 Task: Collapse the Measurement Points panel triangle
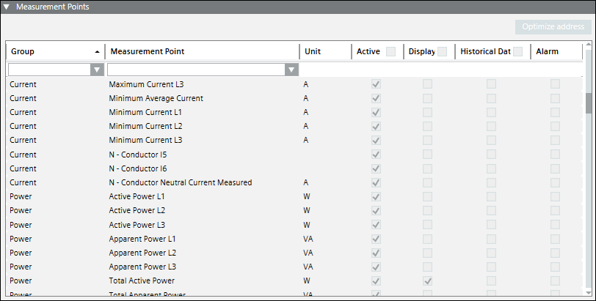(7, 7)
